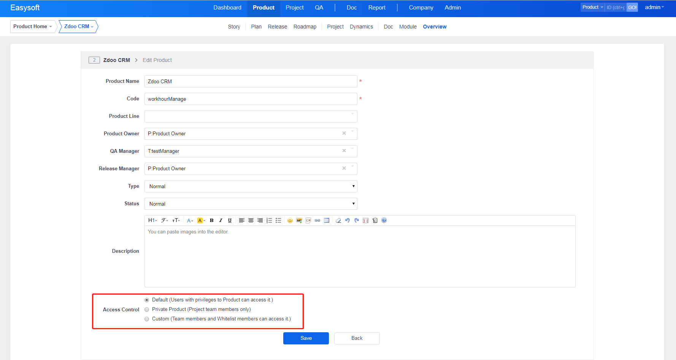Open the Type dropdown
Viewport: 676px width, 360px height.
(251, 186)
